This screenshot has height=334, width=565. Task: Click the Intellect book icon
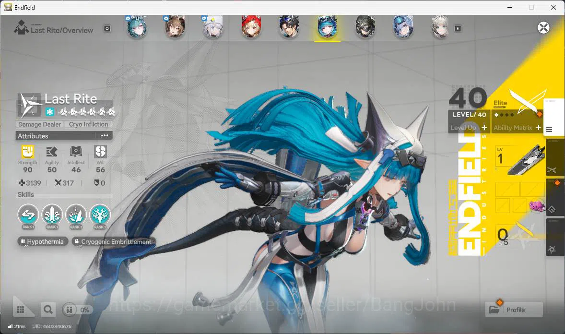point(76,152)
